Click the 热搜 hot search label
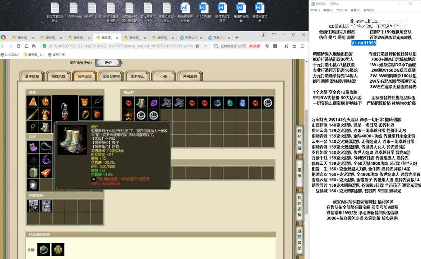 click(255, 46)
